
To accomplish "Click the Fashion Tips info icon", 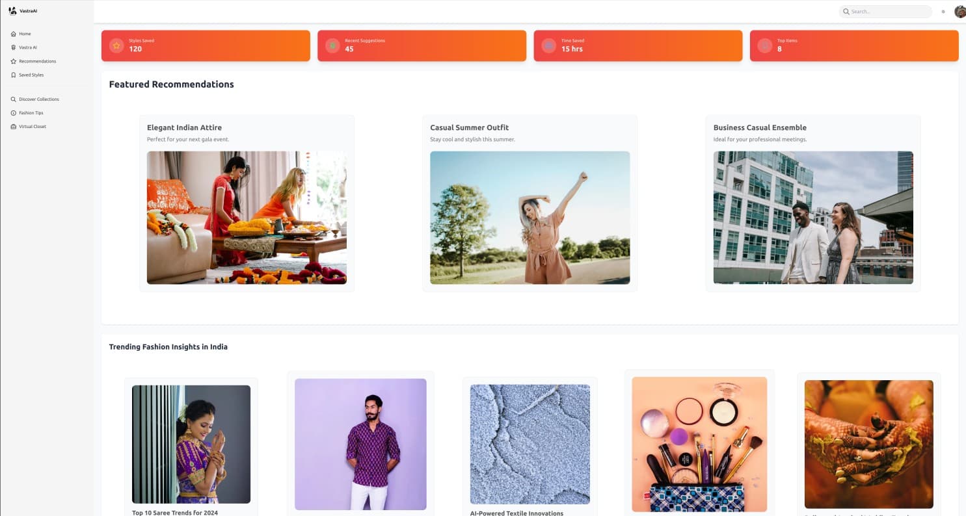I will pos(14,113).
